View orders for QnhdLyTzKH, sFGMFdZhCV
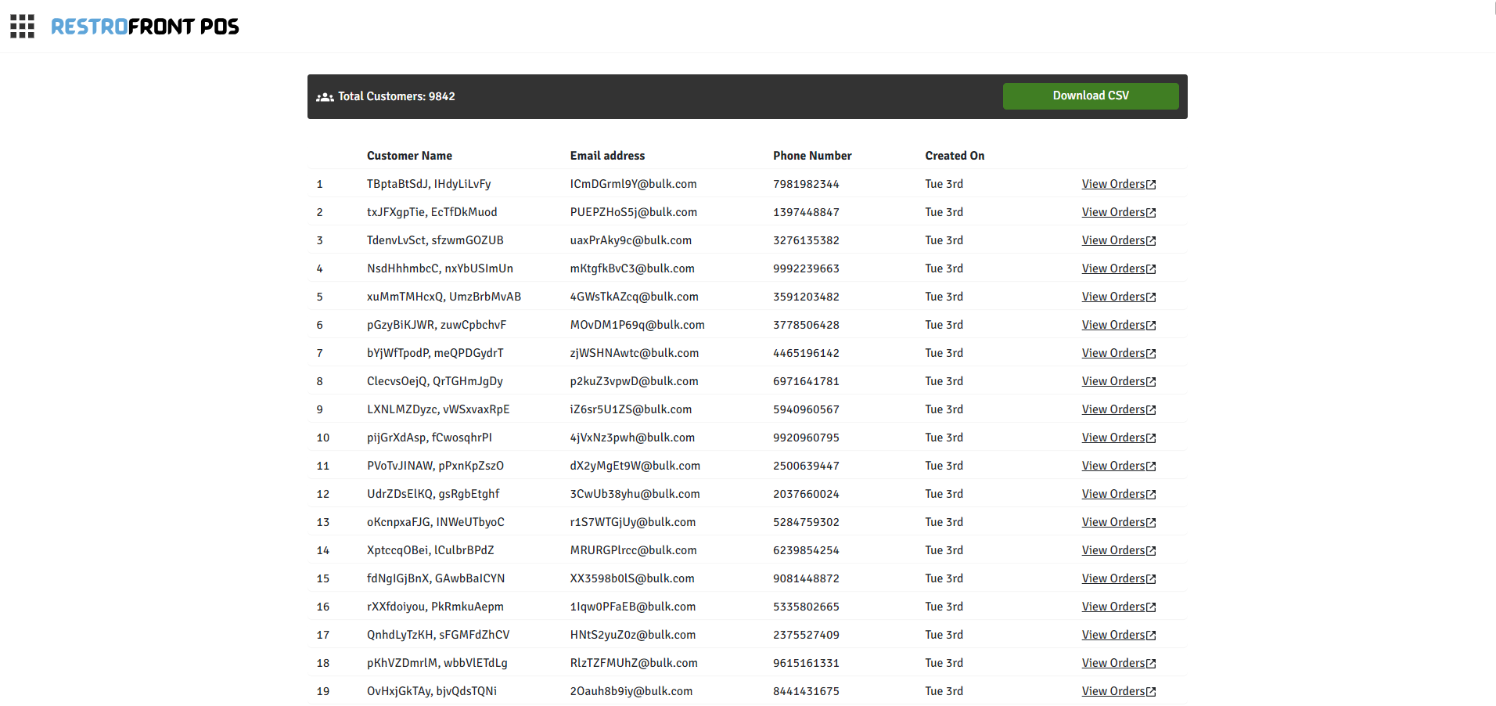1496x706 pixels. click(x=1119, y=635)
